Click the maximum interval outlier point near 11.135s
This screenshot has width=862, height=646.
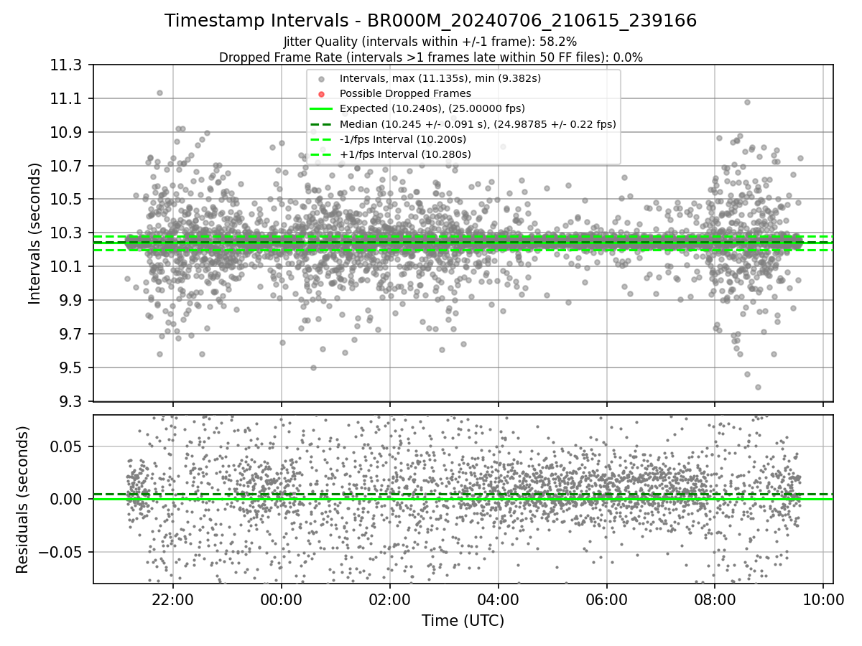[x=159, y=93]
